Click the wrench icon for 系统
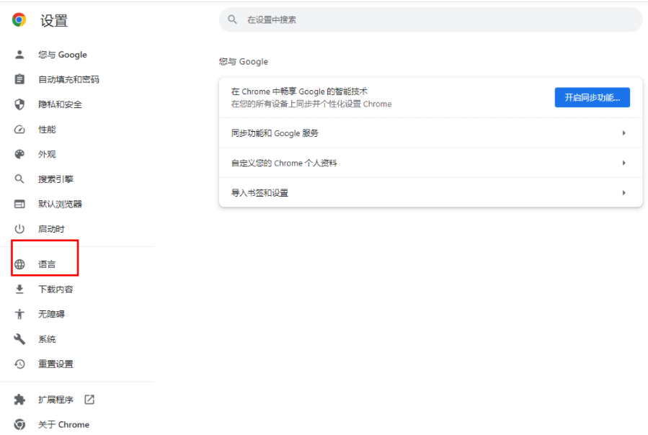Screen dimensions: 648x435 click(x=19, y=339)
